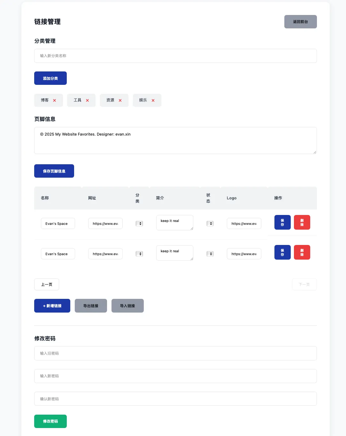Open category dropdown in first link row

[x=139, y=224]
